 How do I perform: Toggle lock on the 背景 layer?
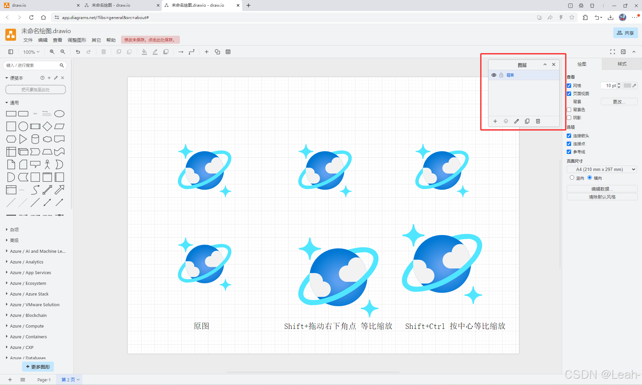[x=501, y=75]
